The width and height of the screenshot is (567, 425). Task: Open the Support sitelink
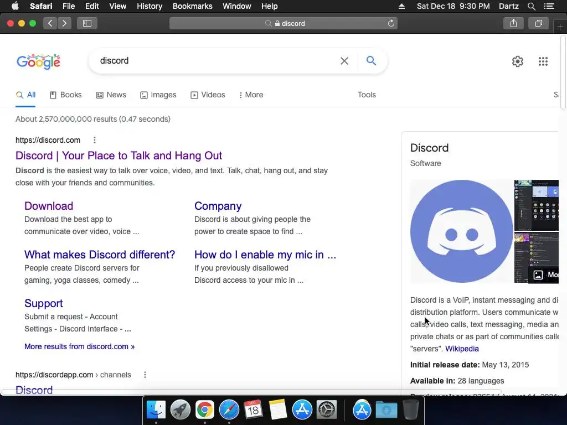[43, 304]
